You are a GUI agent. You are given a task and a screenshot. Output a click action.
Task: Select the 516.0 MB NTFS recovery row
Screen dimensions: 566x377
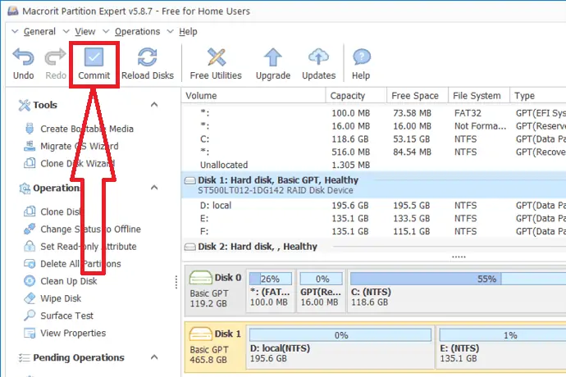(x=373, y=152)
